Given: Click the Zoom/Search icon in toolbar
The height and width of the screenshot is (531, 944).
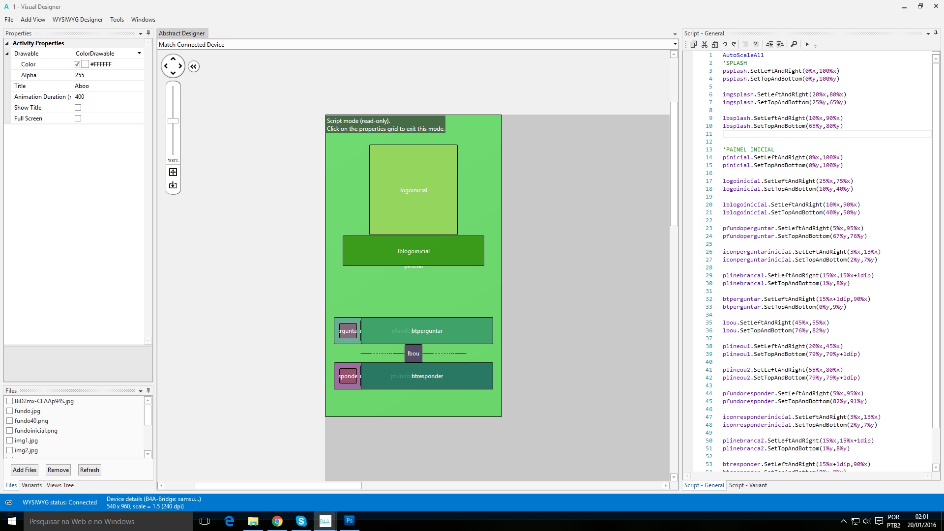Looking at the screenshot, I should (794, 44).
